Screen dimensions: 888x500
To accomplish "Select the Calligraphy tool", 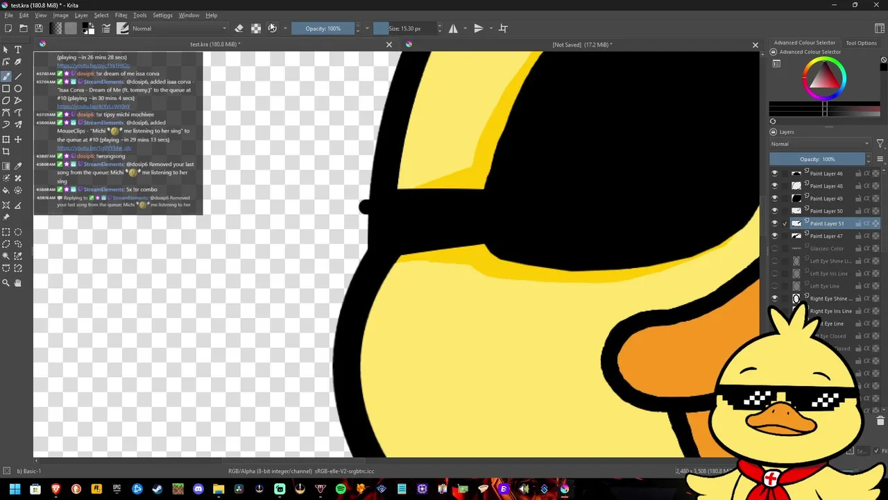I will [18, 62].
